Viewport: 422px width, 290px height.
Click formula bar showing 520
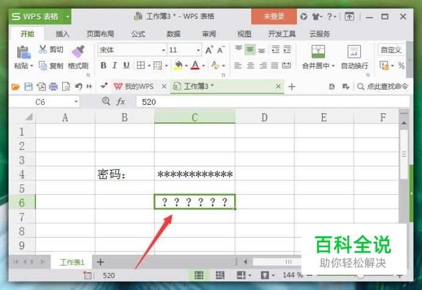[273, 102]
